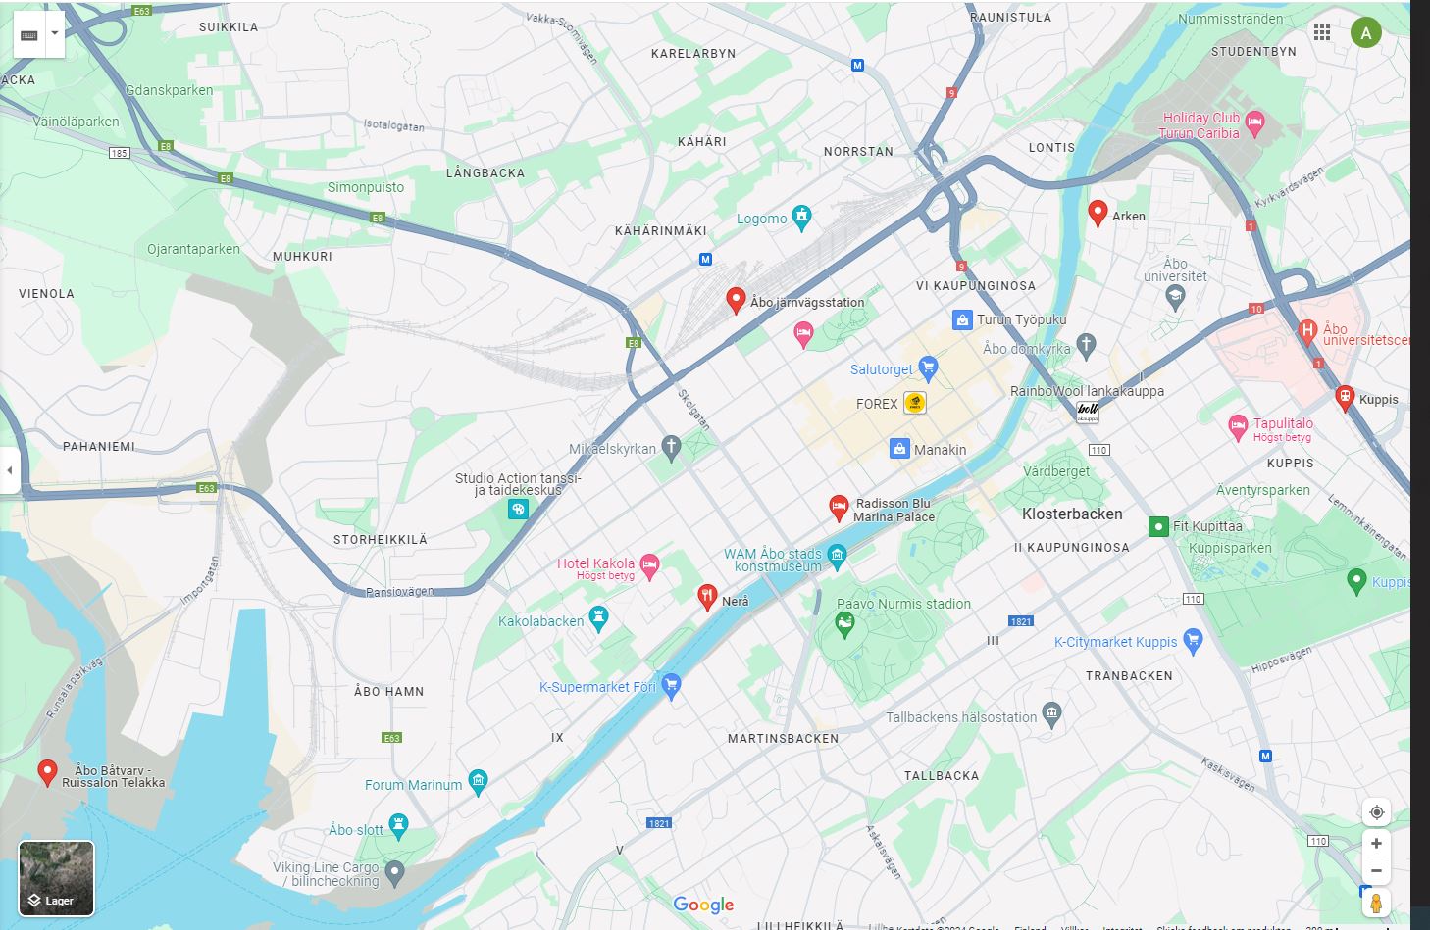Open the Nerå restaurant marker
Viewport: 1430px width, 930px height.
point(707,597)
